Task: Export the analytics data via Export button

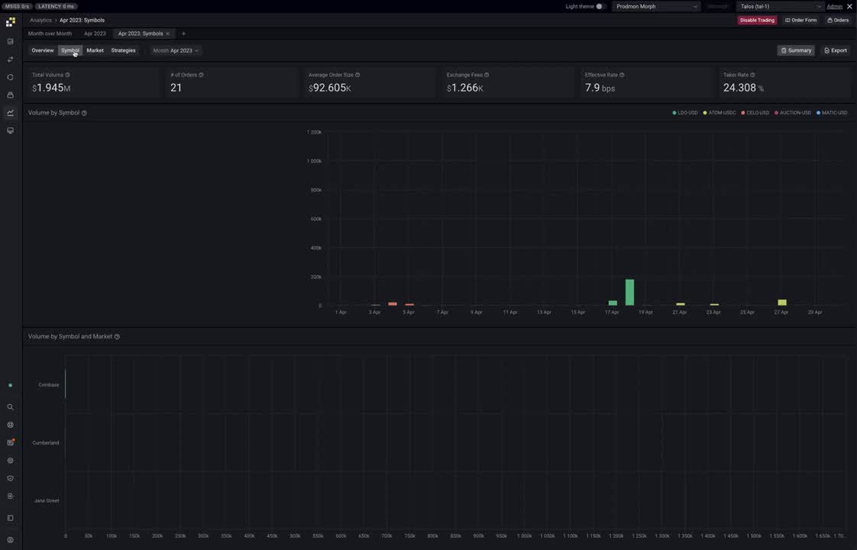Action: 836,50
